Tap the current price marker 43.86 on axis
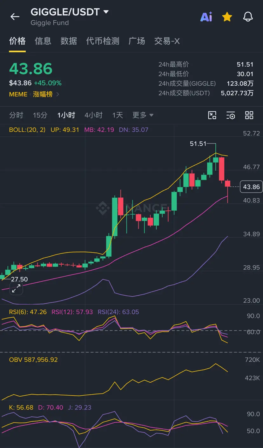263x448 pixels. pos(251,187)
